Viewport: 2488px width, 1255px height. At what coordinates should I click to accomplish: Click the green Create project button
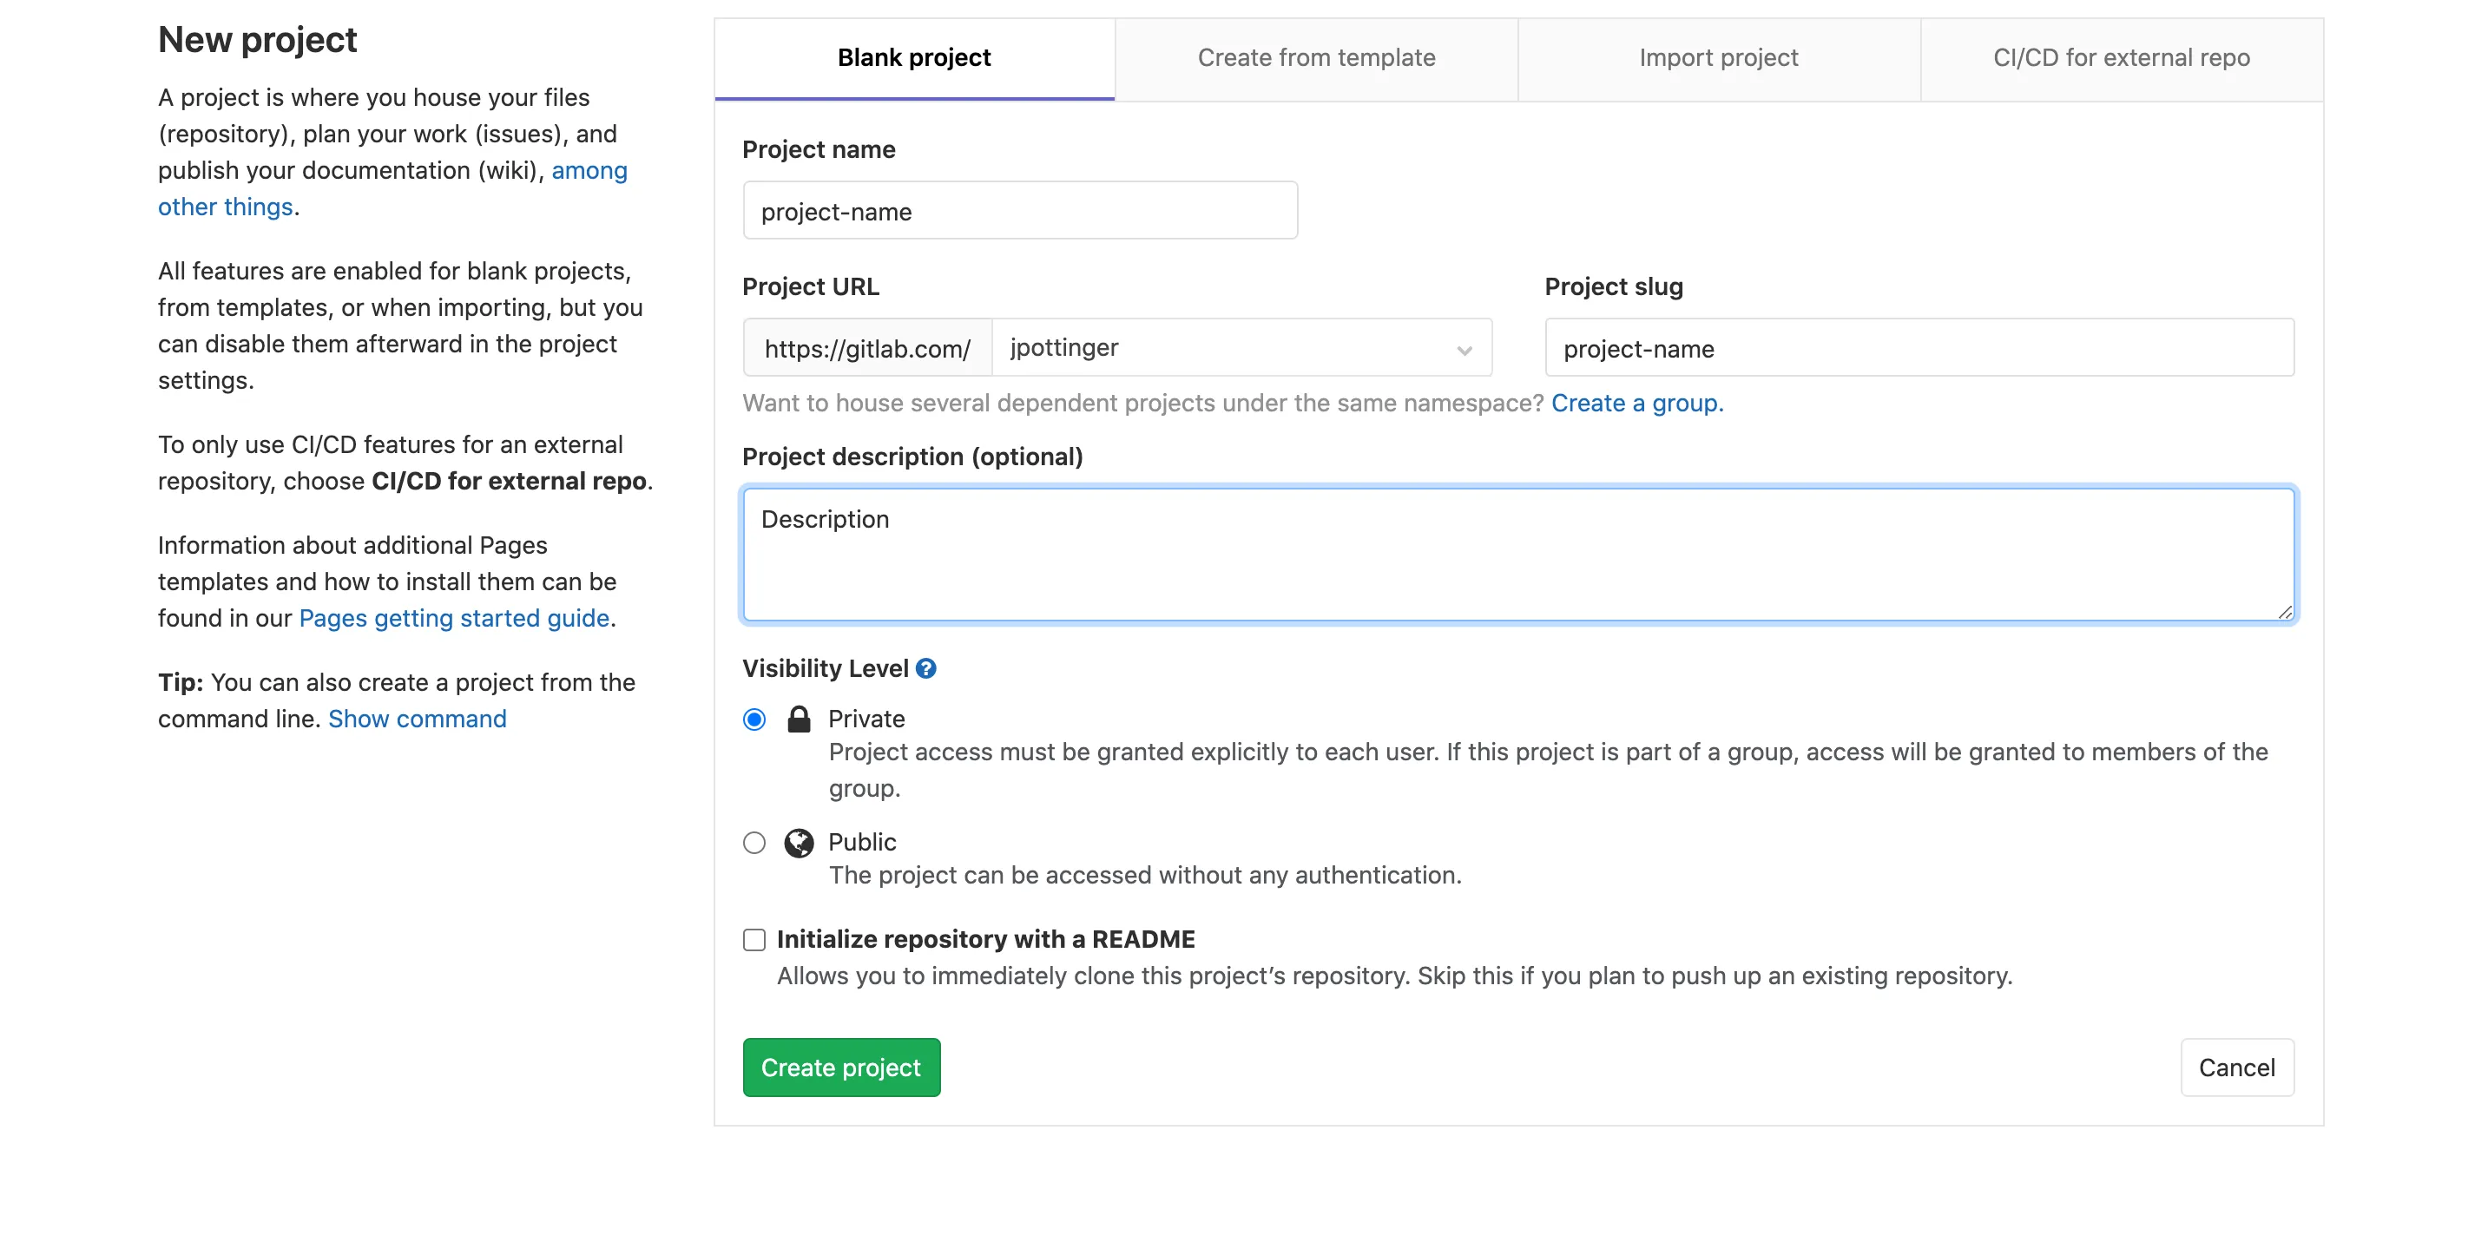click(841, 1068)
